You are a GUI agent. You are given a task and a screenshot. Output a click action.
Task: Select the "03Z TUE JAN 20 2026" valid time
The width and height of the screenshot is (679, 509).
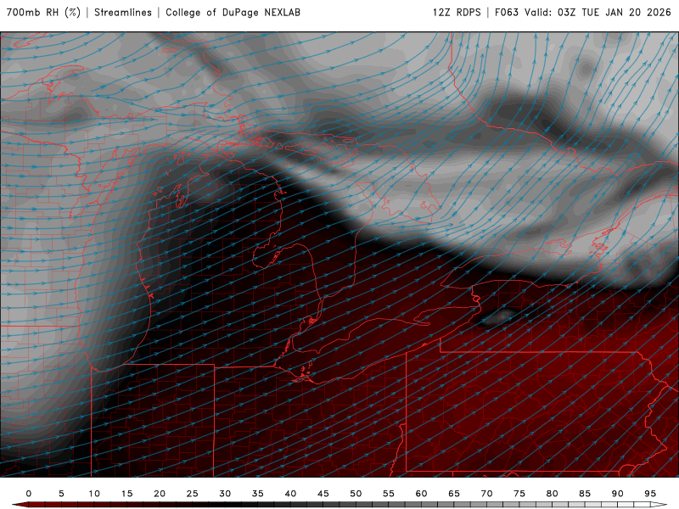[x=614, y=12]
